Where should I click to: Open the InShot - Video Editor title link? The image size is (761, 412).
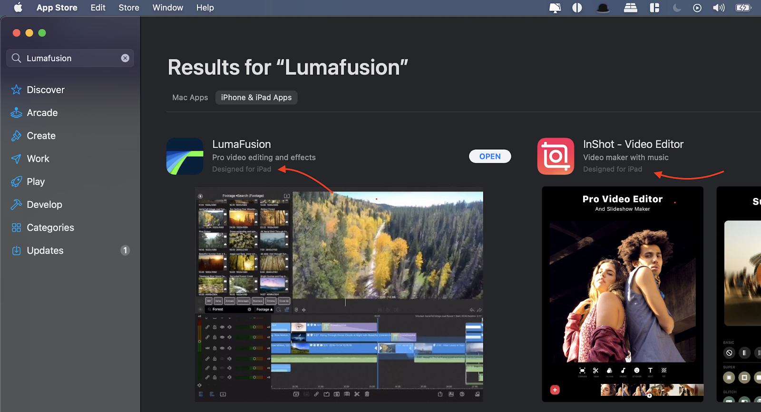coord(634,144)
